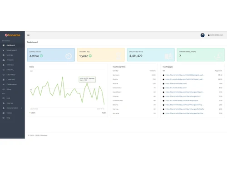The width and height of the screenshot is (227, 170).
Task: Click the Billing card icon
Action: 4,89
